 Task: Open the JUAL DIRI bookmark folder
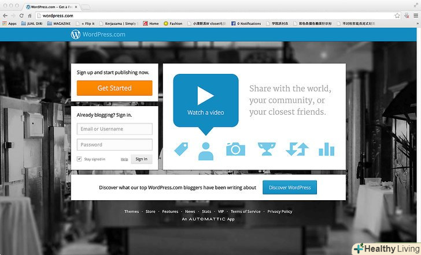click(32, 24)
